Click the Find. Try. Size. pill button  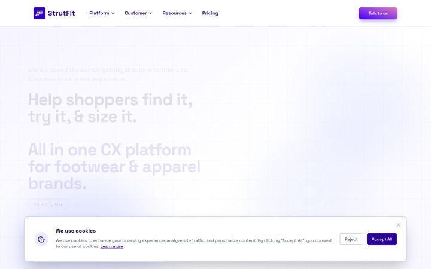[x=48, y=204]
